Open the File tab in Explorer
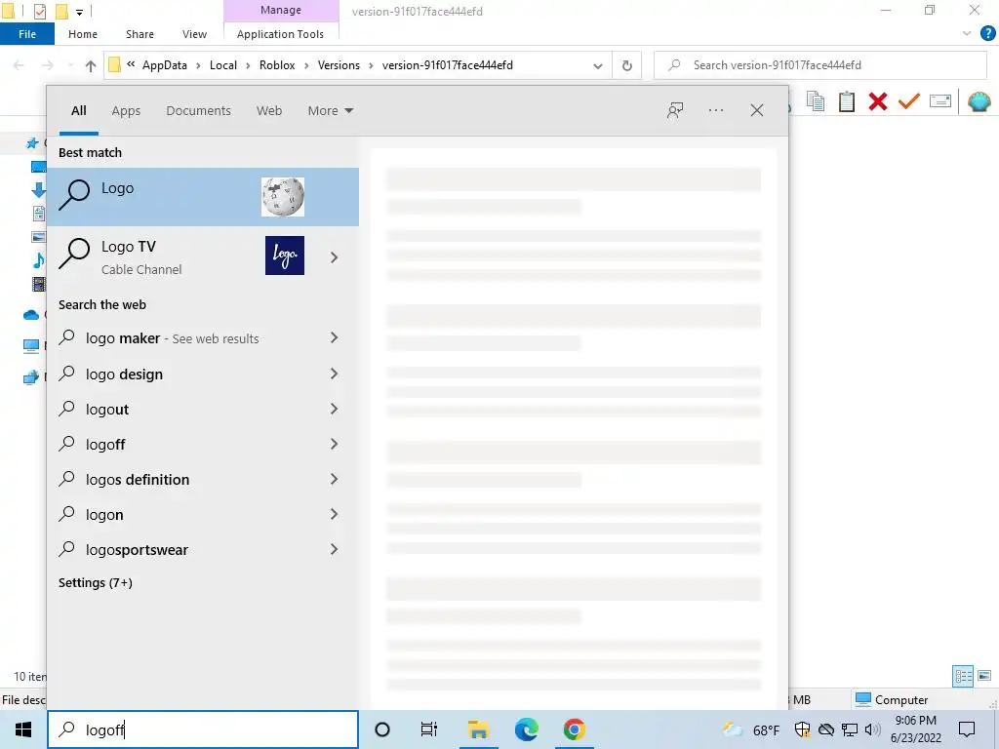The width and height of the screenshot is (999, 749). click(27, 34)
